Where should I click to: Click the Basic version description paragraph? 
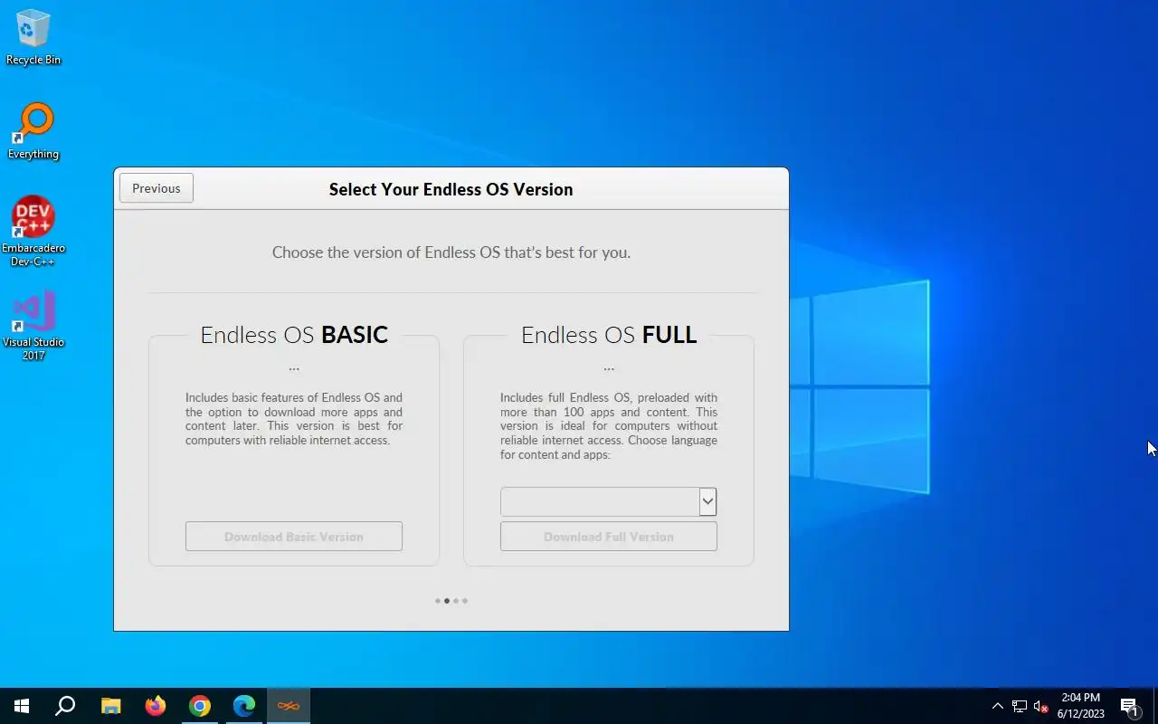click(294, 419)
